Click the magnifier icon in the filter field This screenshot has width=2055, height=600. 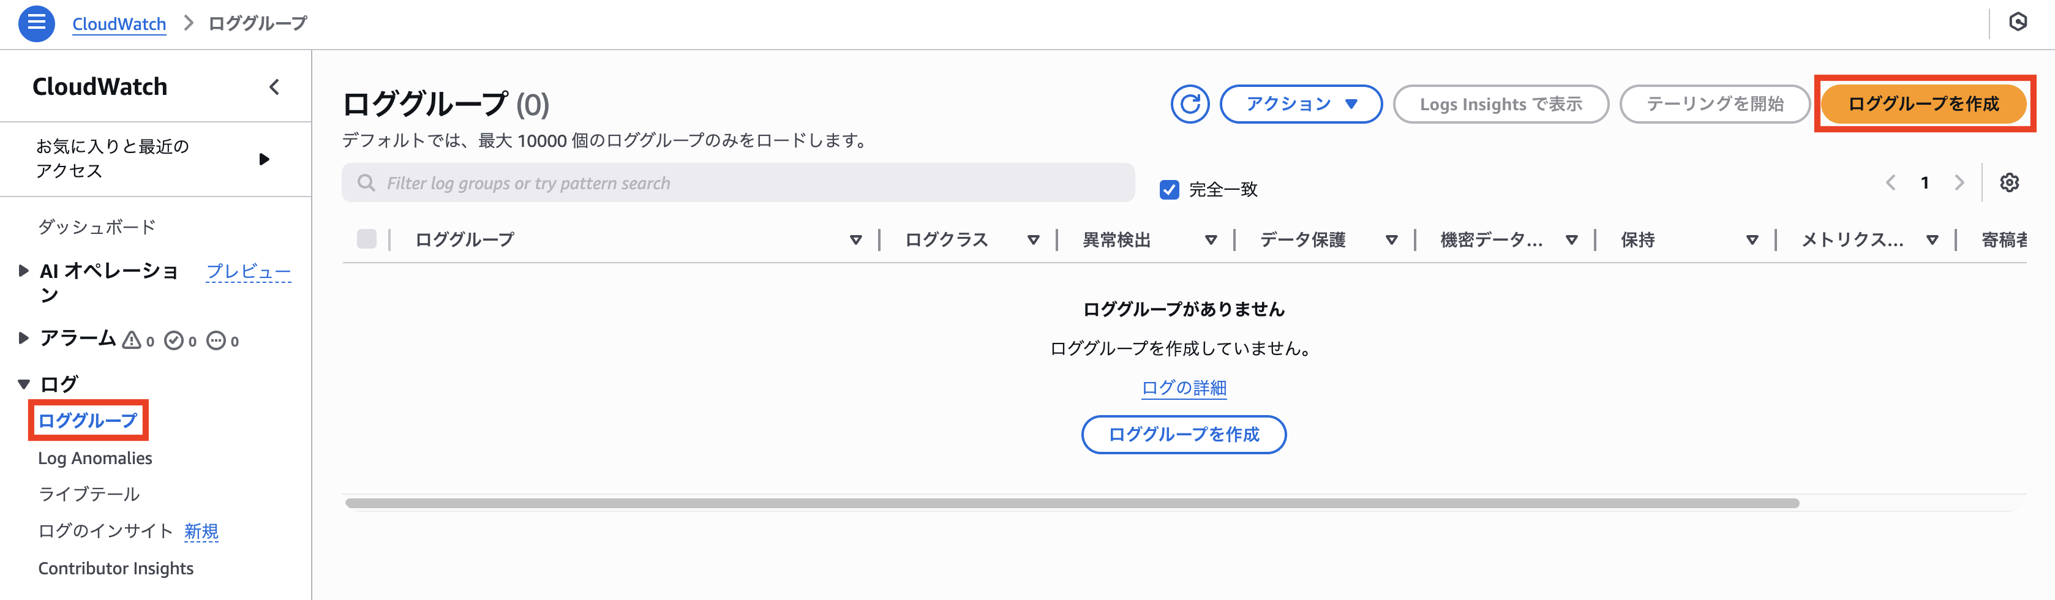pos(368,182)
